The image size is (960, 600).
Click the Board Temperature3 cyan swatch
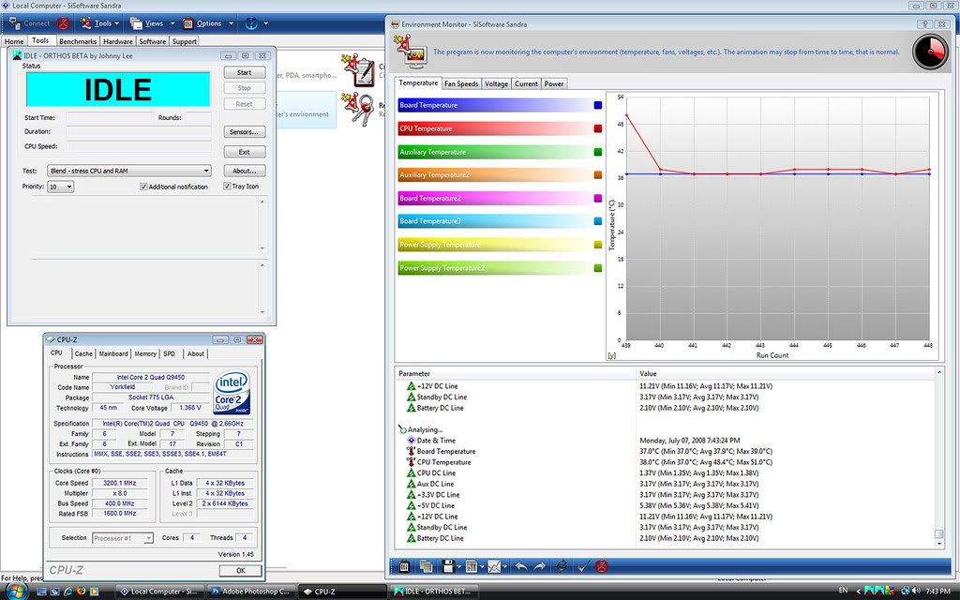click(x=597, y=221)
